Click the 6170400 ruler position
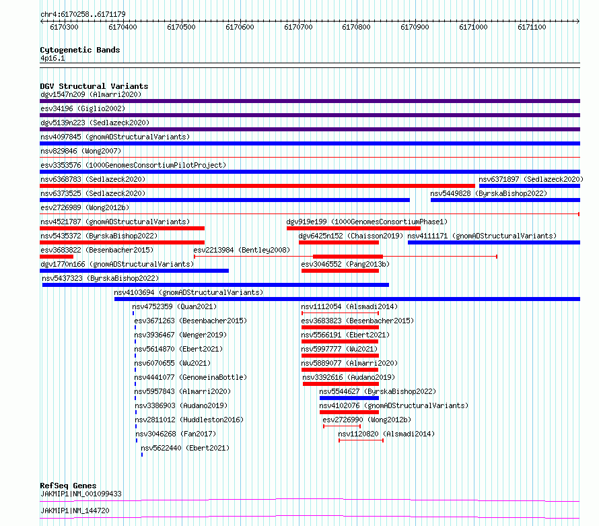 (122, 27)
